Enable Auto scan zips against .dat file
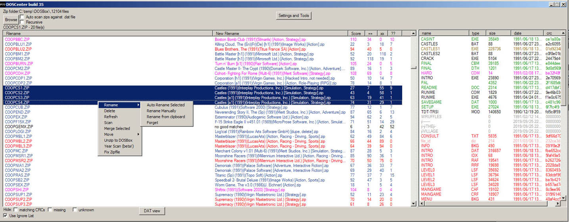The width and height of the screenshot is (569, 222). pos(22,17)
